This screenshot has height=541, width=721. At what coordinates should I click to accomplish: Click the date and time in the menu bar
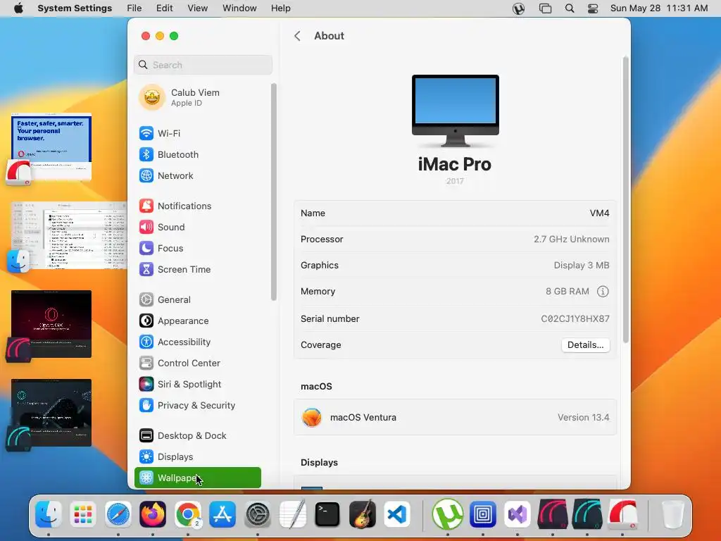point(659,8)
